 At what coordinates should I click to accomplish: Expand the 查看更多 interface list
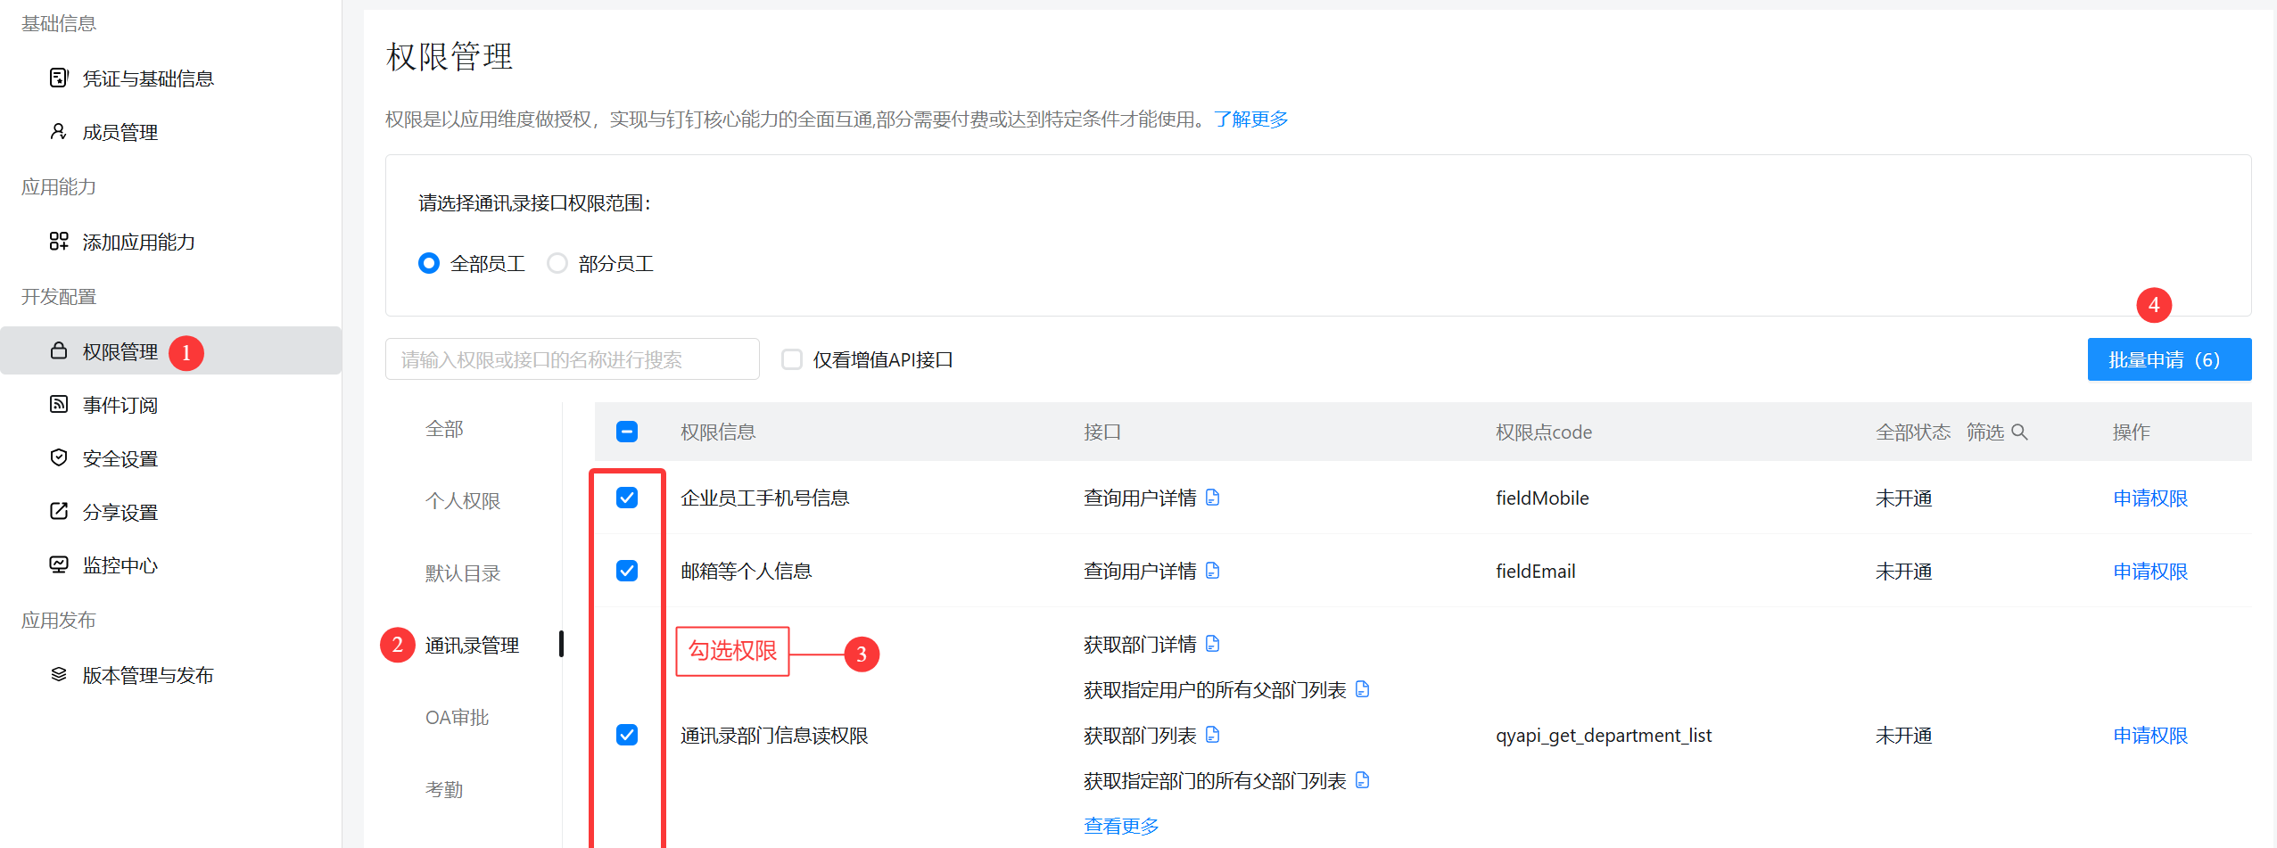pos(1121,827)
